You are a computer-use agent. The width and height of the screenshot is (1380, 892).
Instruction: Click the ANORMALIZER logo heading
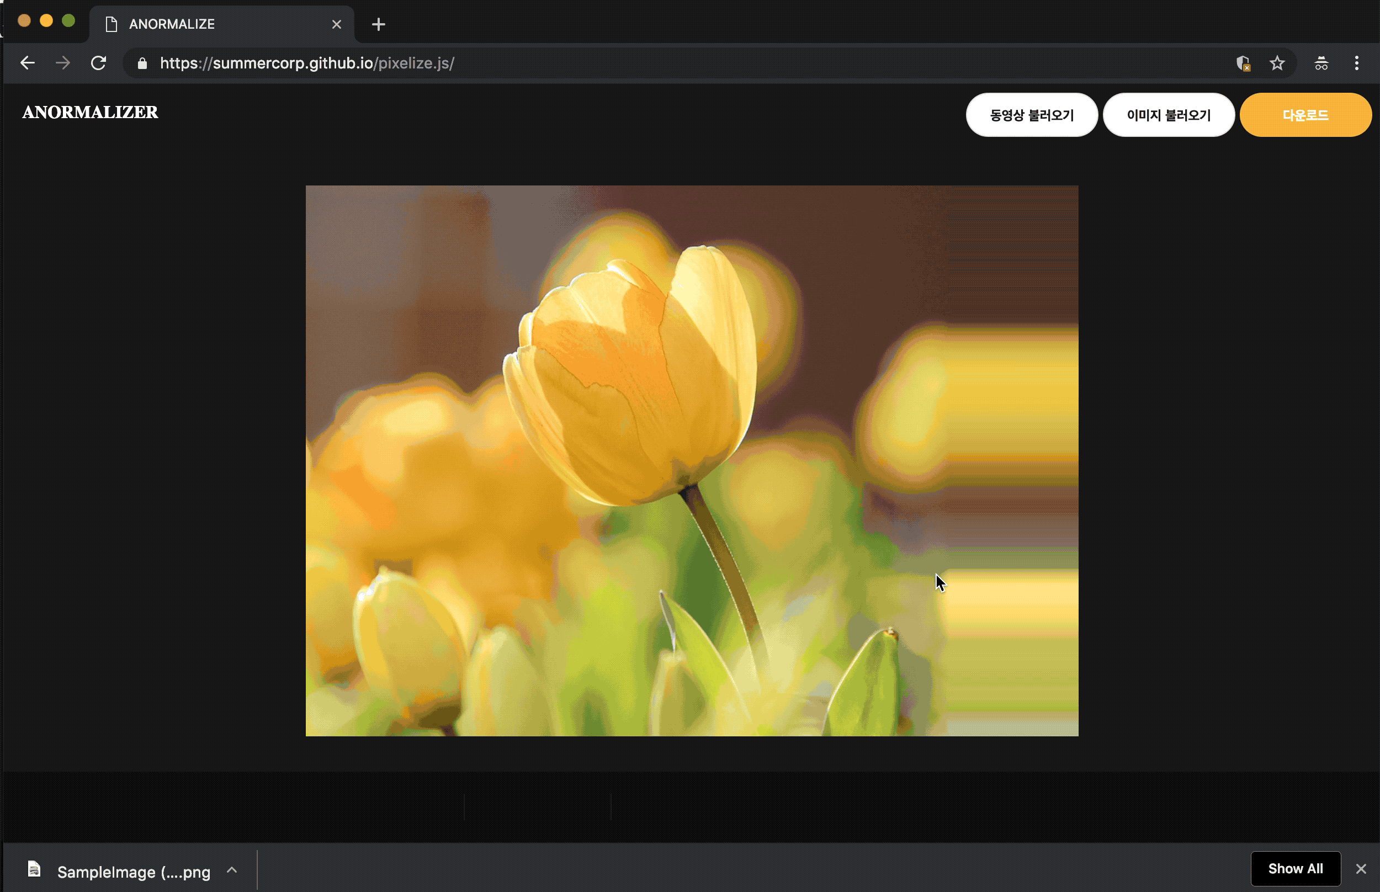90,113
